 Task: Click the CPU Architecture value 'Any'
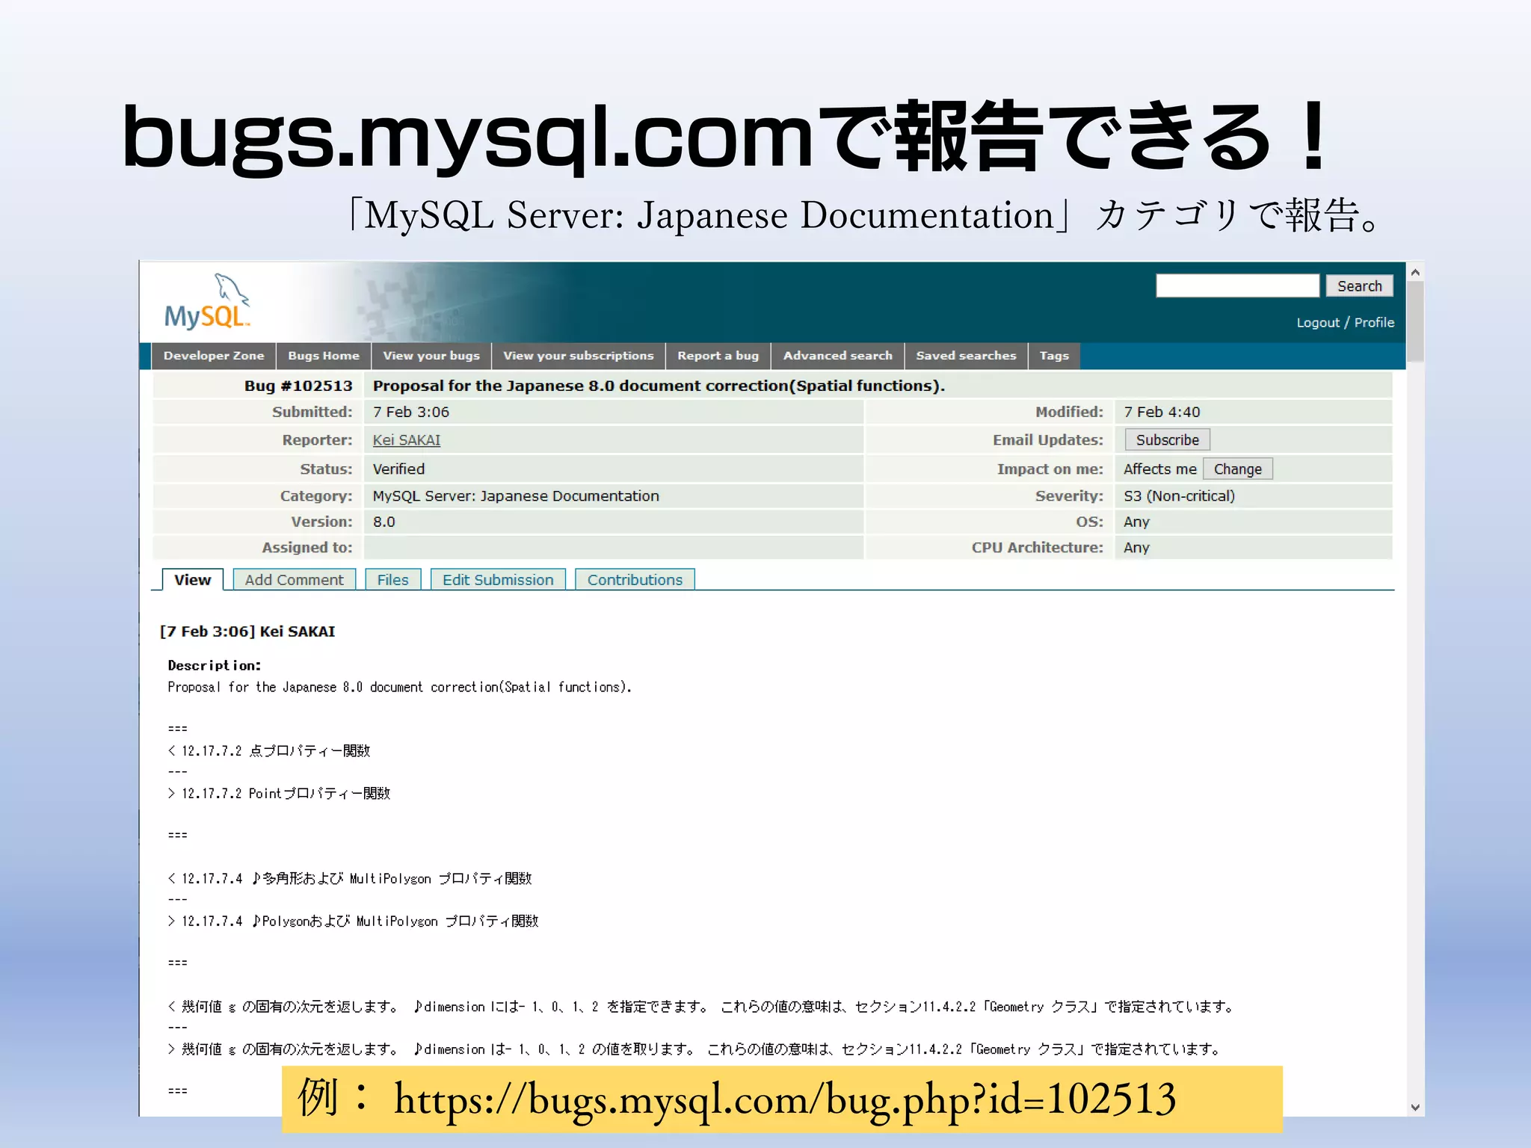(1136, 547)
